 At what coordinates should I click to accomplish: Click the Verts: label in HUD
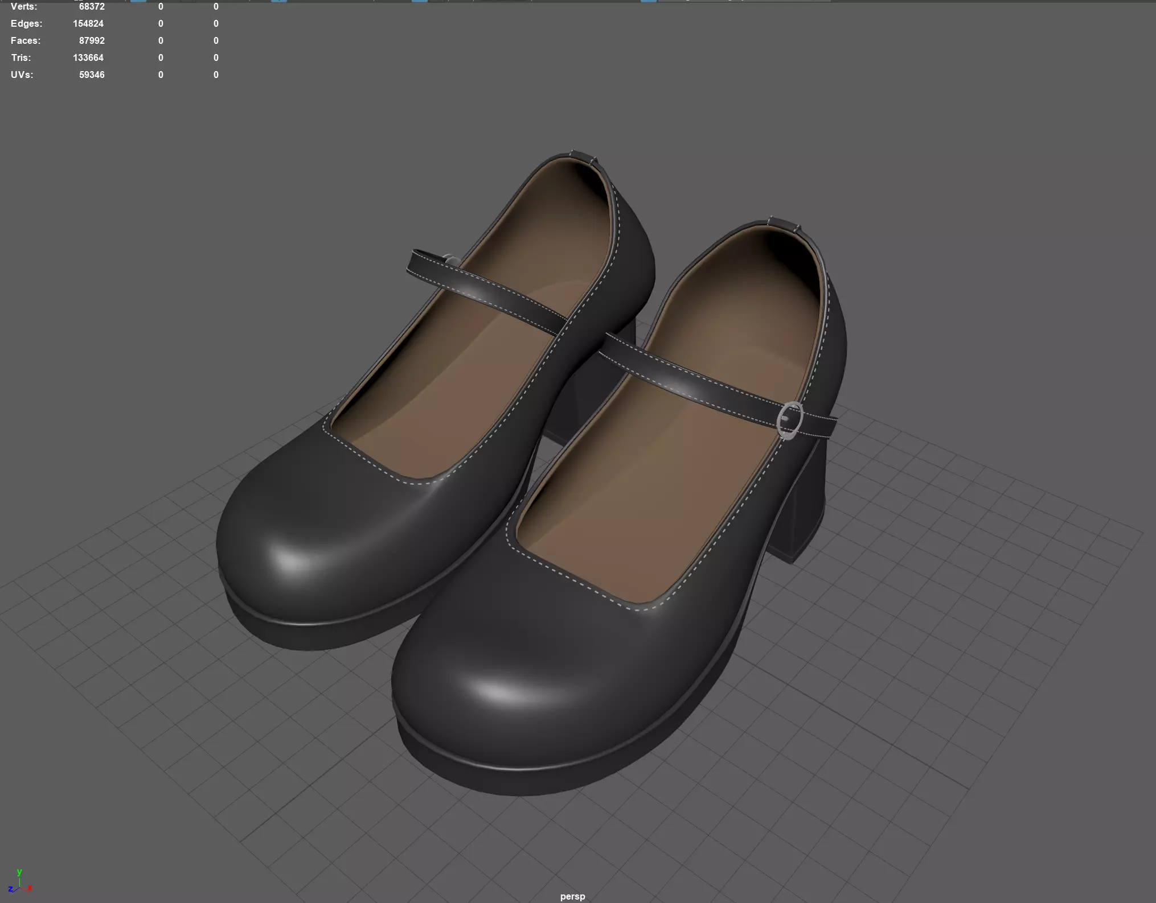click(24, 6)
